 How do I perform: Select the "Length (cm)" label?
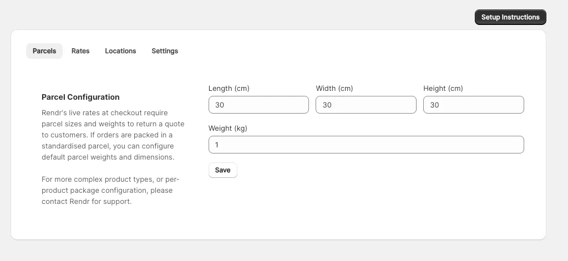[x=229, y=88]
